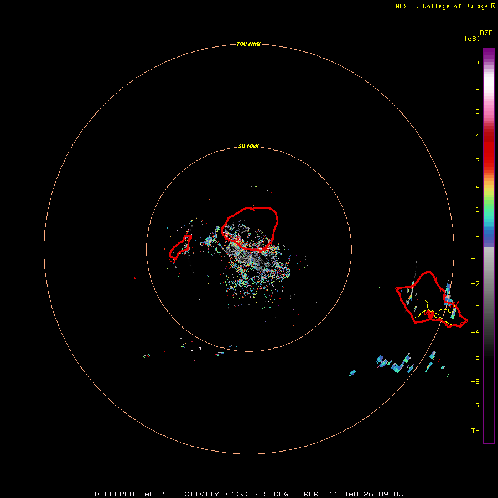
Task: Click the [dB] units label
Action: tap(472, 38)
